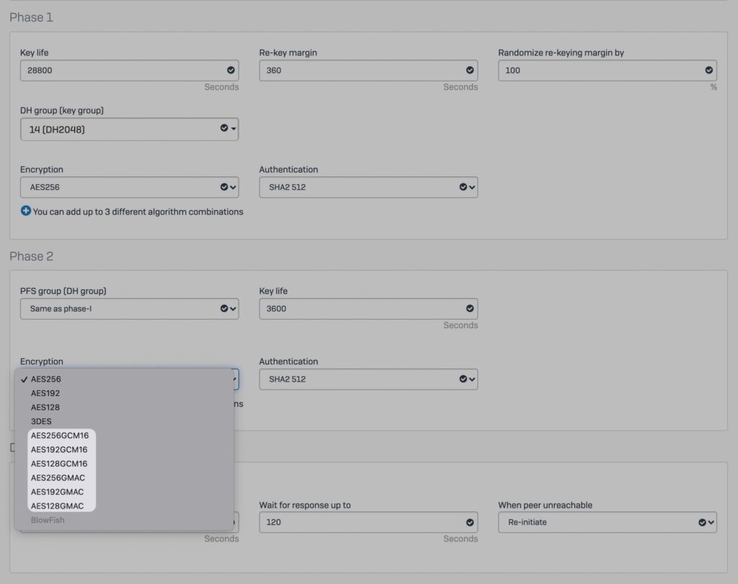Click validation check icon in Phase 1 Key life

[x=231, y=70]
